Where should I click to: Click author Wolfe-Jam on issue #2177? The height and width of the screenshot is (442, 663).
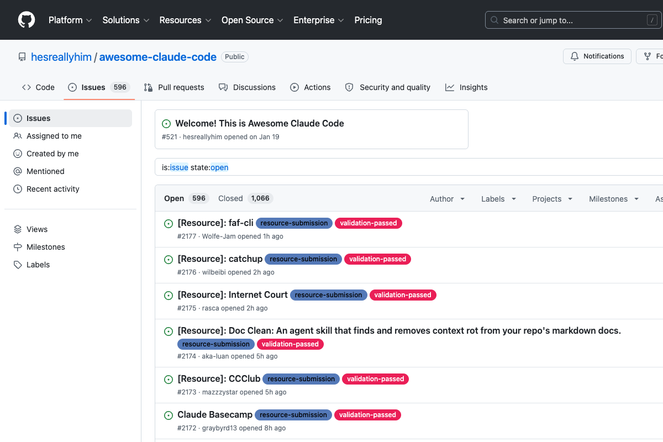click(x=219, y=236)
